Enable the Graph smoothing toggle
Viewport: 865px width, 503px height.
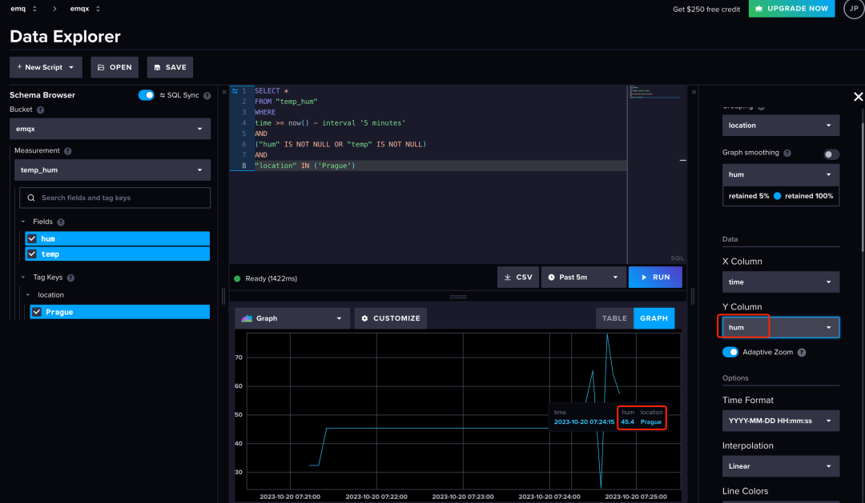(x=831, y=154)
